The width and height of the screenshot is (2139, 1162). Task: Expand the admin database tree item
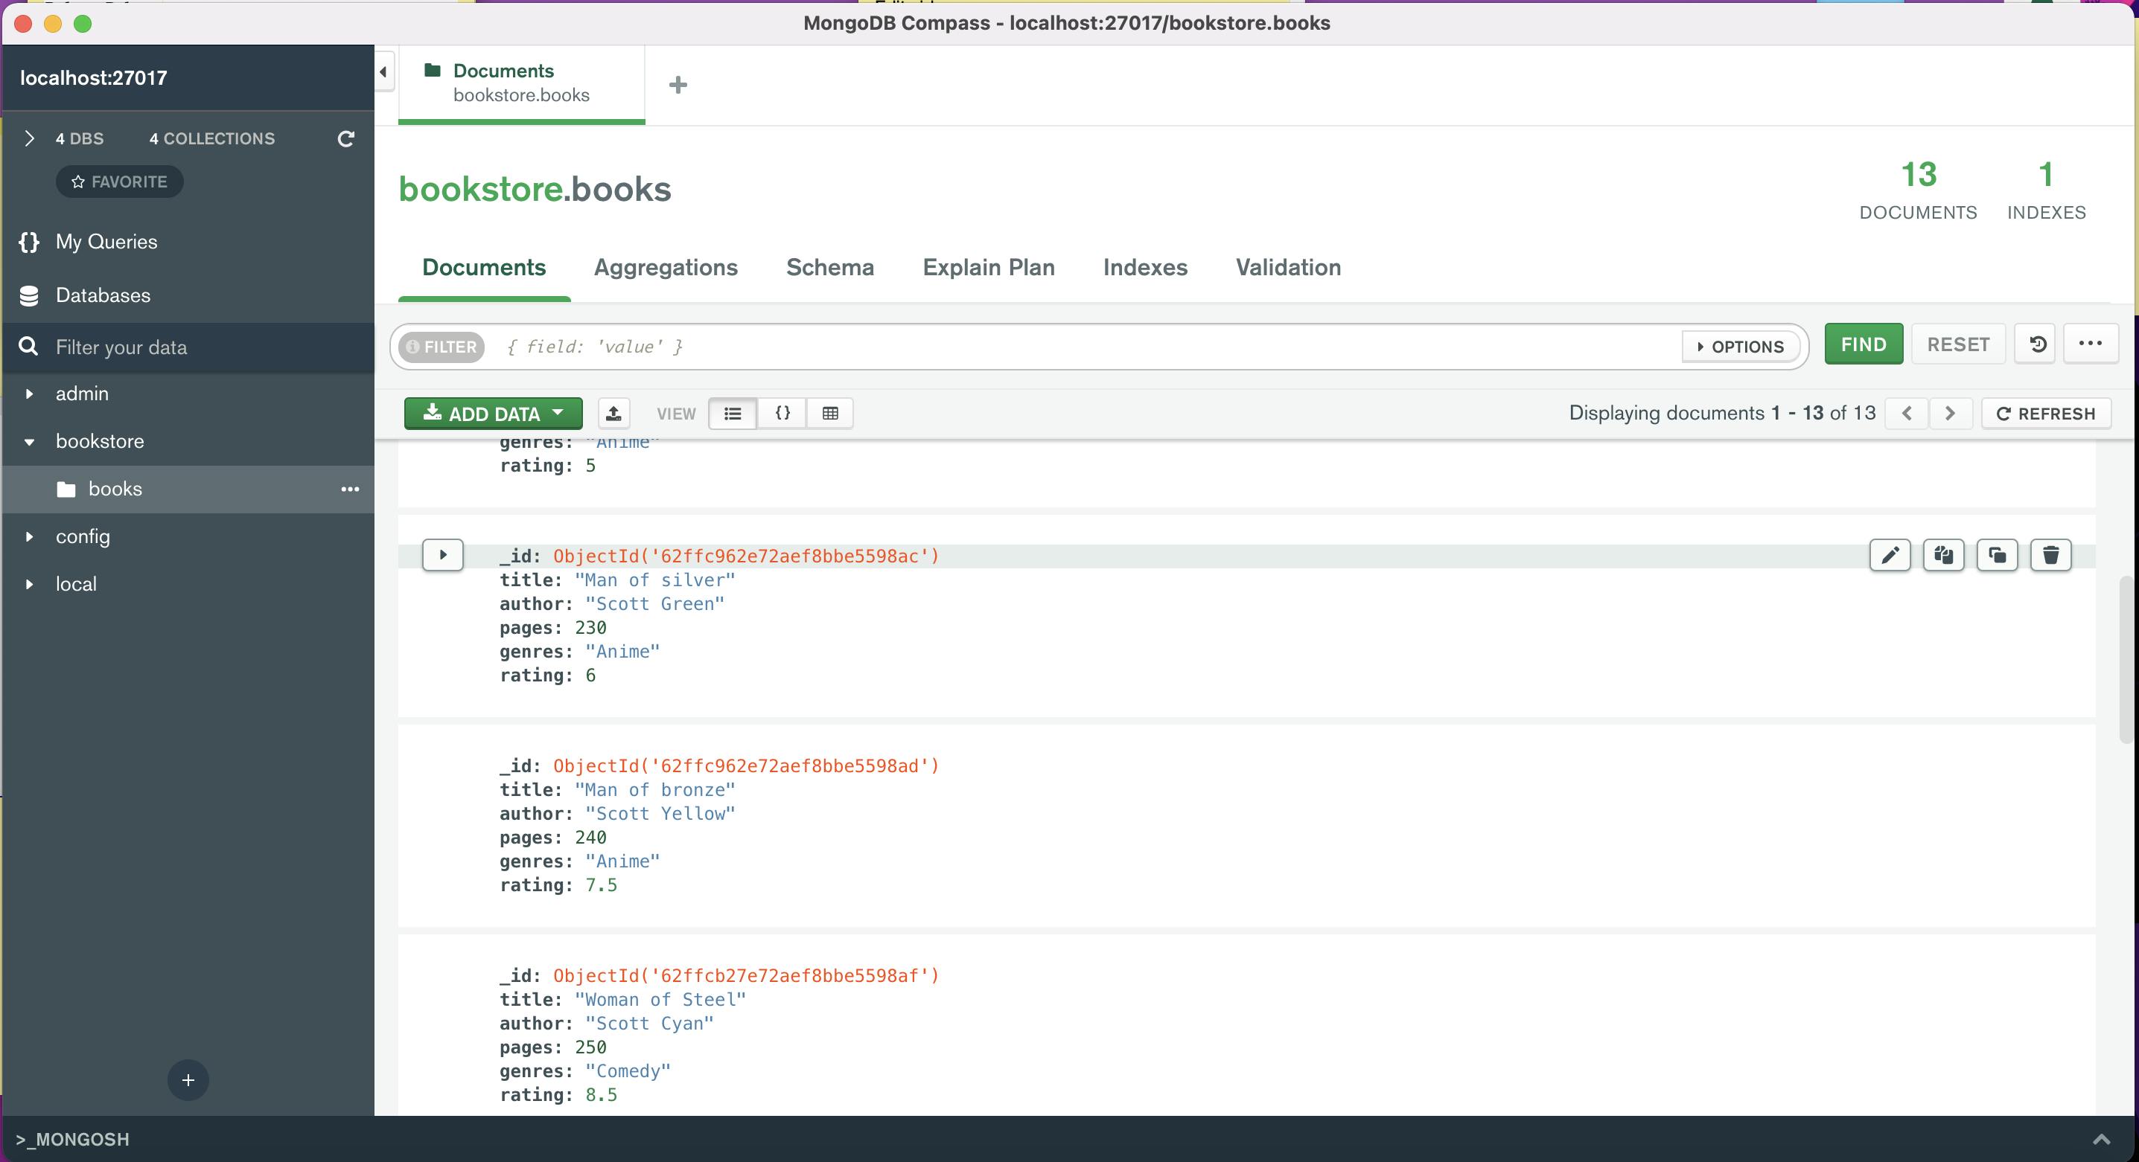coord(30,394)
